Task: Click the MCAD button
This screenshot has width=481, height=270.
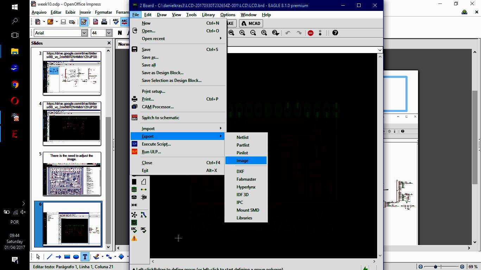Action: 251,24
